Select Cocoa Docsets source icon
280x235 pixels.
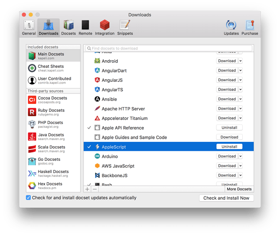tap(32, 100)
